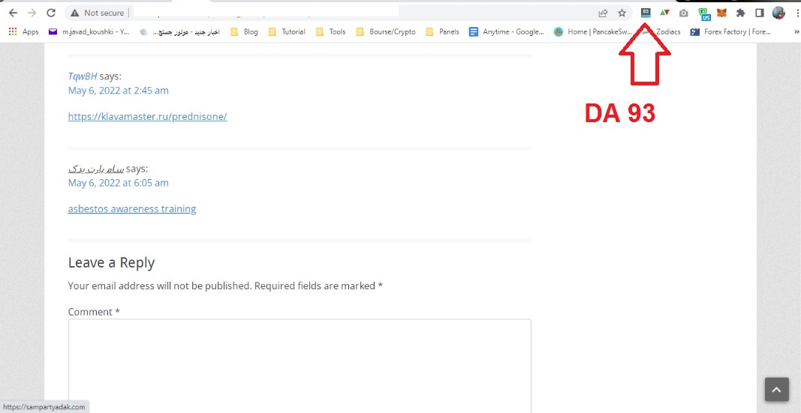
Task: Bookmark this page with the star icon
Action: pos(622,13)
